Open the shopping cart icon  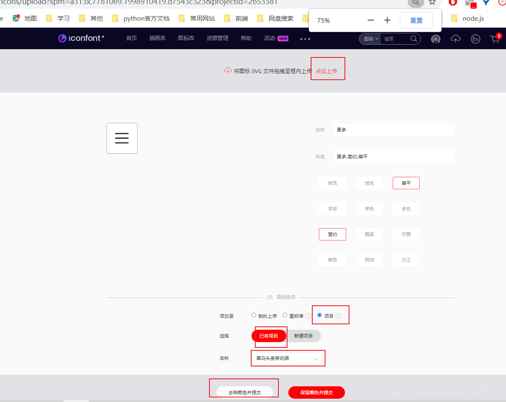[x=495, y=39]
